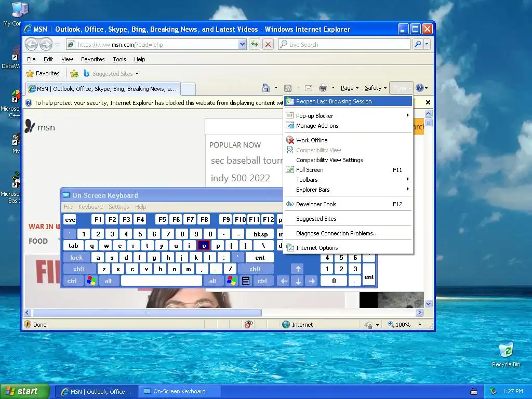The height and width of the screenshot is (399, 532).
Task: Click the popup blocker status bar icon
Action: pyautogui.click(x=249, y=325)
